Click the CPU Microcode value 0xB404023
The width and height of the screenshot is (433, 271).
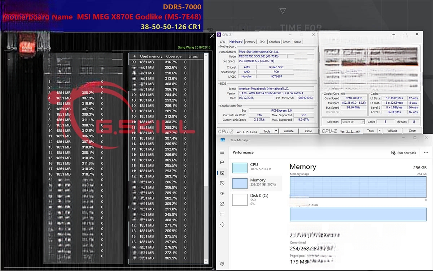(305, 98)
